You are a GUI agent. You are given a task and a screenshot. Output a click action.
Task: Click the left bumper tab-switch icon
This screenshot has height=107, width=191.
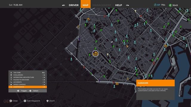pyautogui.click(x=64, y=5)
